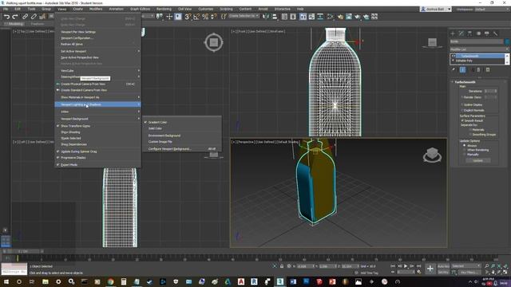Screen dimensions: 511x287
Task: Collapse the TurboSmooth rollout
Action: pyautogui.click(x=453, y=82)
